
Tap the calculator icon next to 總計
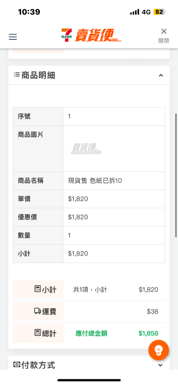(x=37, y=333)
